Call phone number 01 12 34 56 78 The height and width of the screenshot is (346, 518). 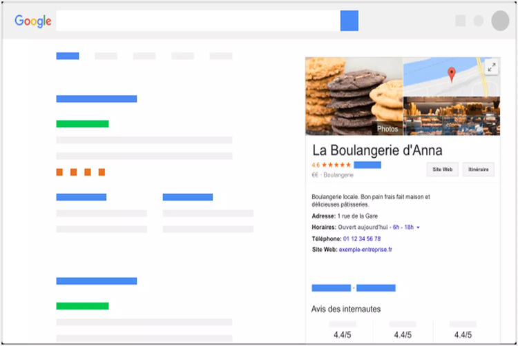(362, 238)
